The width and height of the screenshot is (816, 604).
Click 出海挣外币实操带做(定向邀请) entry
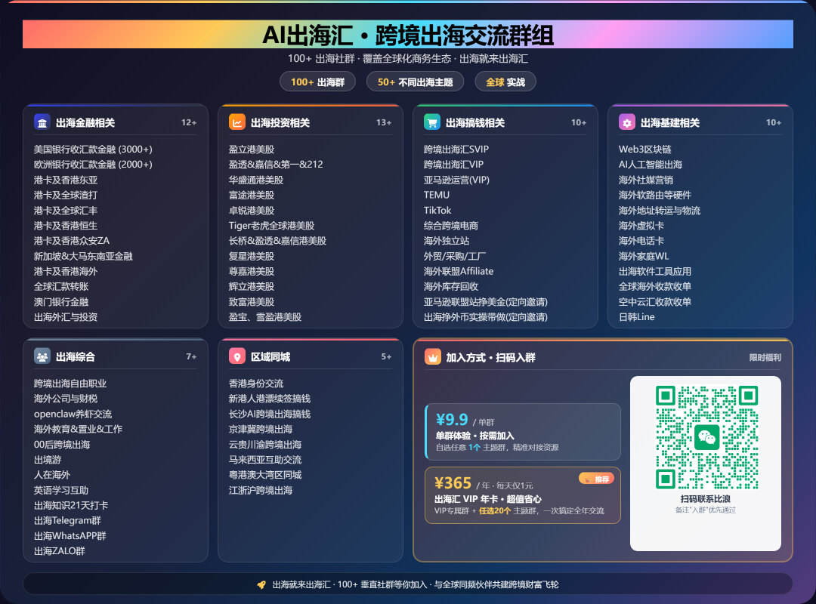(486, 317)
